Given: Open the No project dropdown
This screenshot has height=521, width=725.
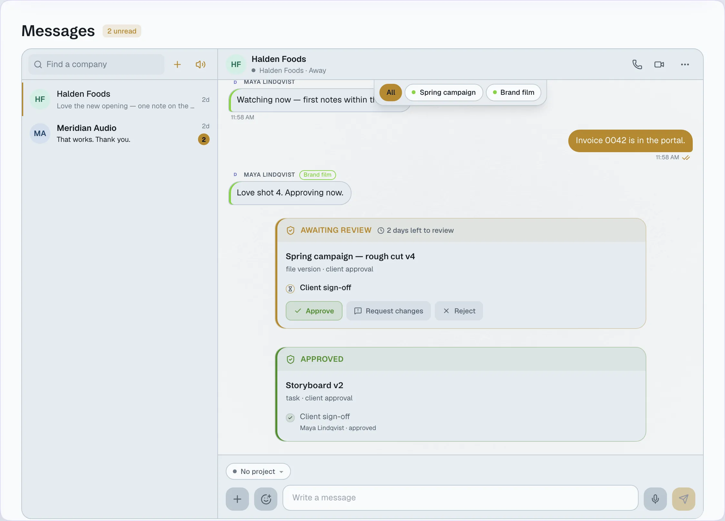Looking at the screenshot, I should tap(258, 471).
